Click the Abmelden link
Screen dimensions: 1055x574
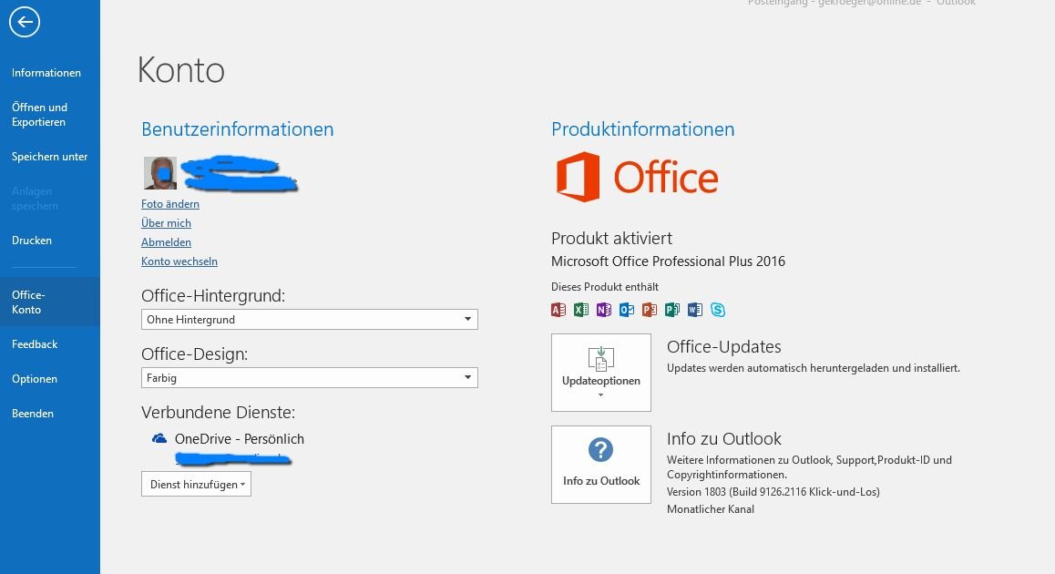pos(166,242)
